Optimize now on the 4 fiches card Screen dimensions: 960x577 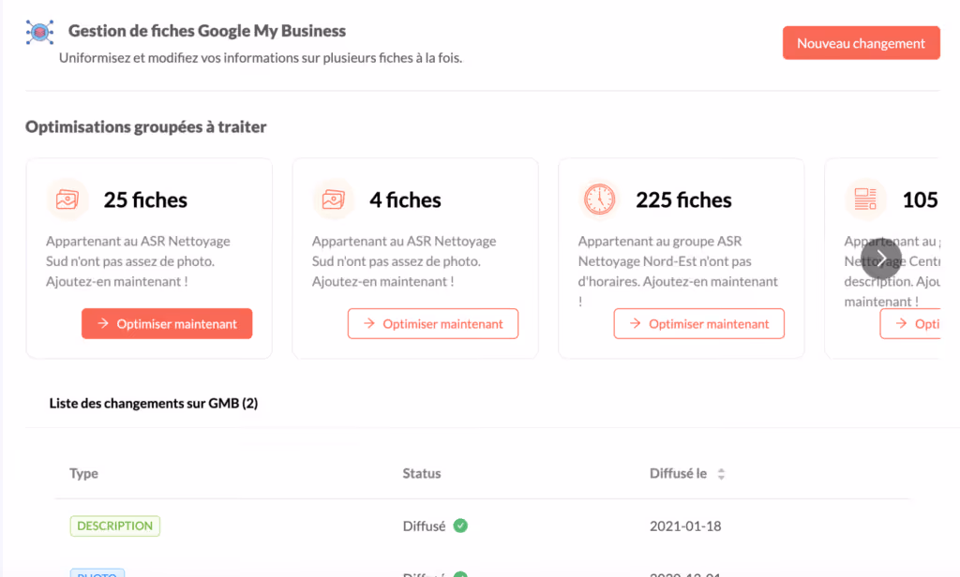pos(433,324)
